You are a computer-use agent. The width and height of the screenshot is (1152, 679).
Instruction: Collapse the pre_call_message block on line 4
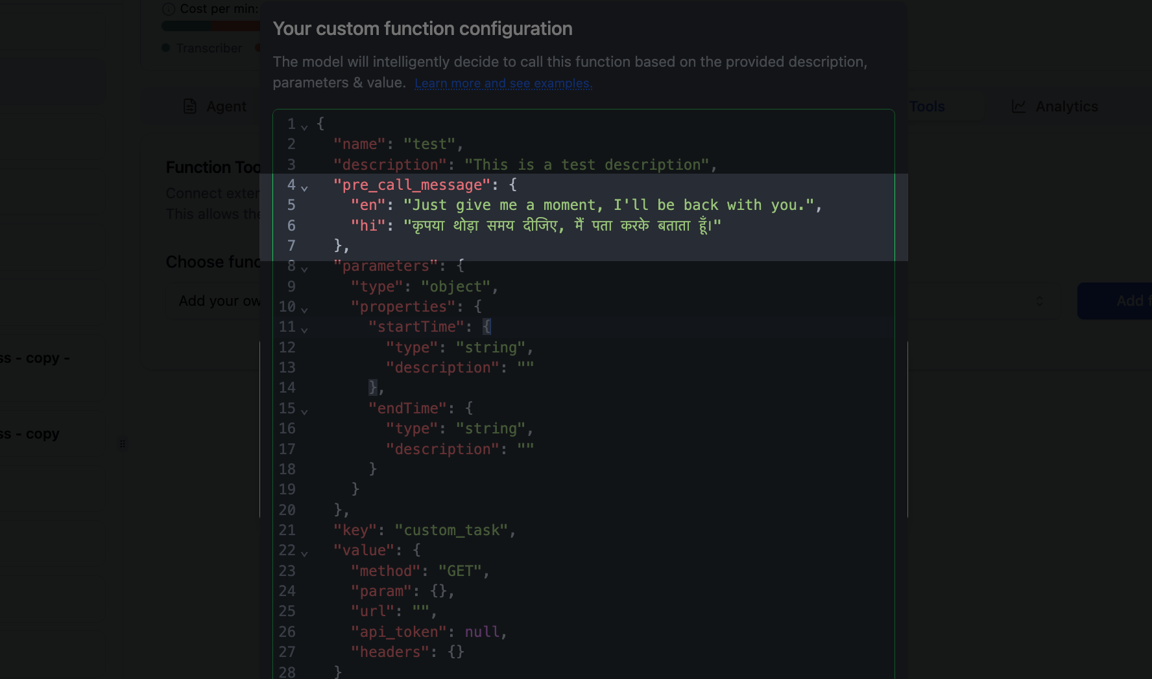[304, 187]
